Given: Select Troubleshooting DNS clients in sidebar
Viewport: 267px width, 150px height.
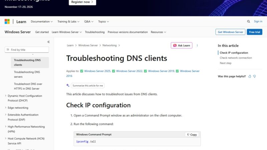Looking at the screenshot, I should pyautogui.click(x=30, y=62).
